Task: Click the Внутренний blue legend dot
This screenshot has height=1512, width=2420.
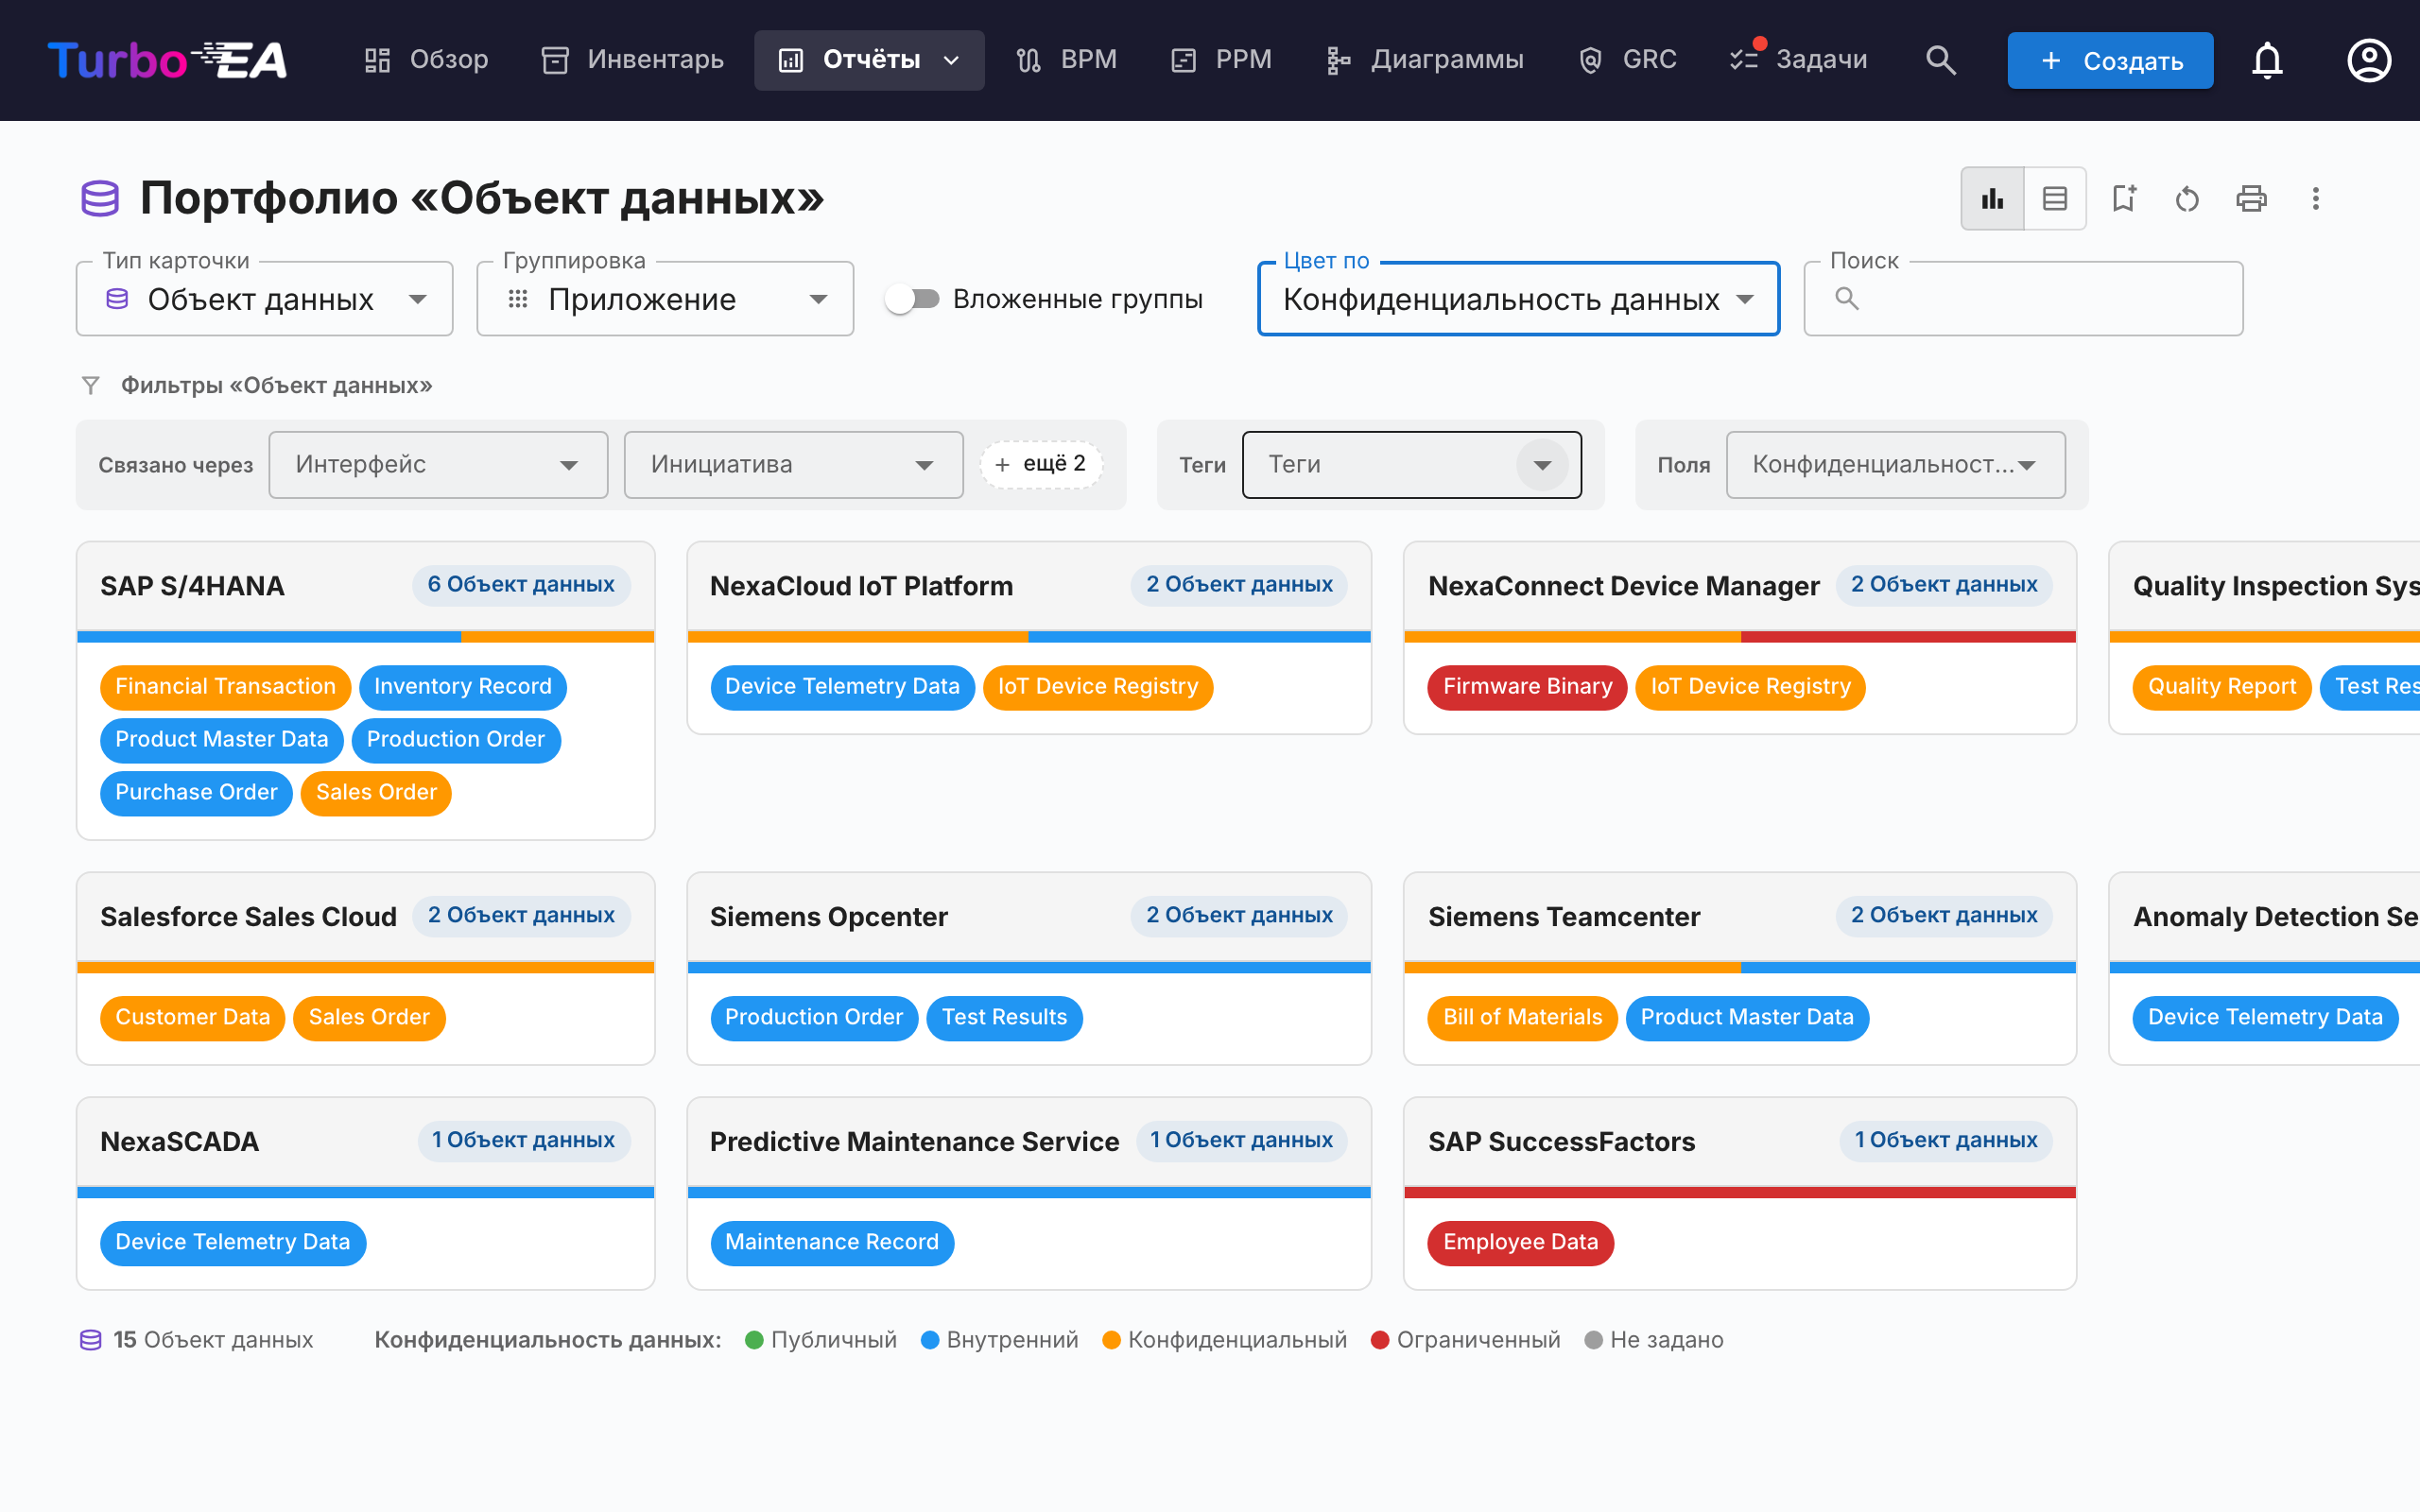Action: 930,1339
